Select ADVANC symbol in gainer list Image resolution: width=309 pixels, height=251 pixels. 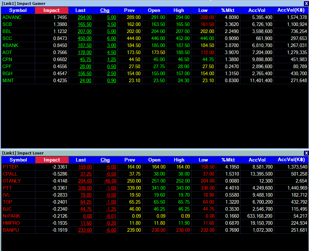click(12, 18)
